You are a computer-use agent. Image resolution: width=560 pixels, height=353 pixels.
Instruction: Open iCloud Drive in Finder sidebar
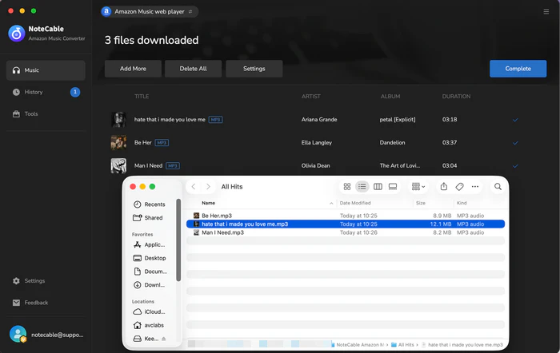click(x=150, y=311)
